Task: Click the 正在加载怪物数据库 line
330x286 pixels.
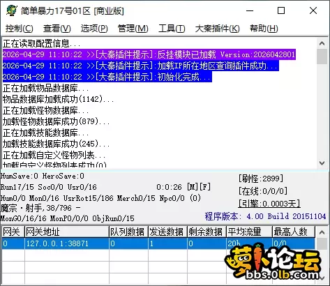Action: 45,110
